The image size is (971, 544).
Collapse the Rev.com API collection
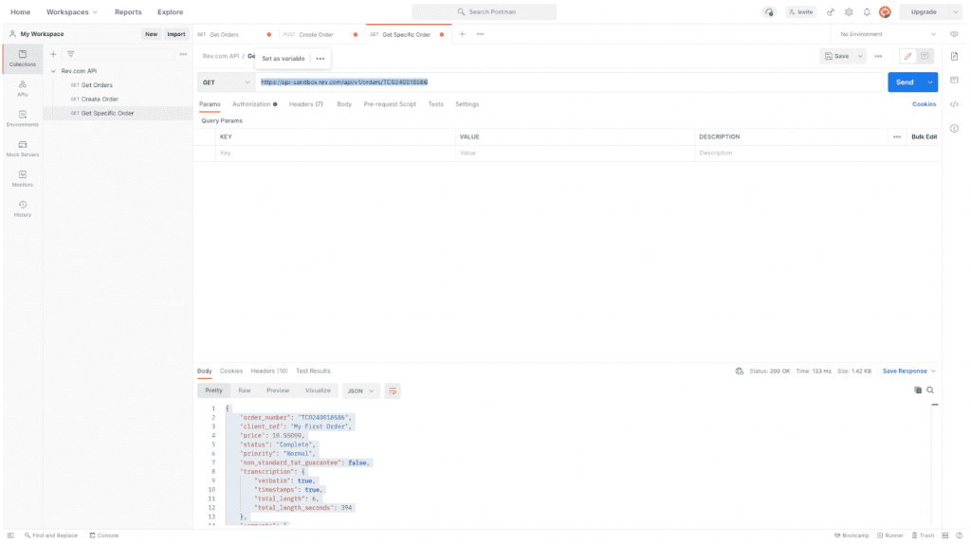[53, 72]
